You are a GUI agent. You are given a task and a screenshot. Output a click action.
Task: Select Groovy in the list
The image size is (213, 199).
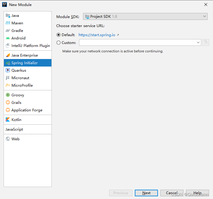(28, 95)
